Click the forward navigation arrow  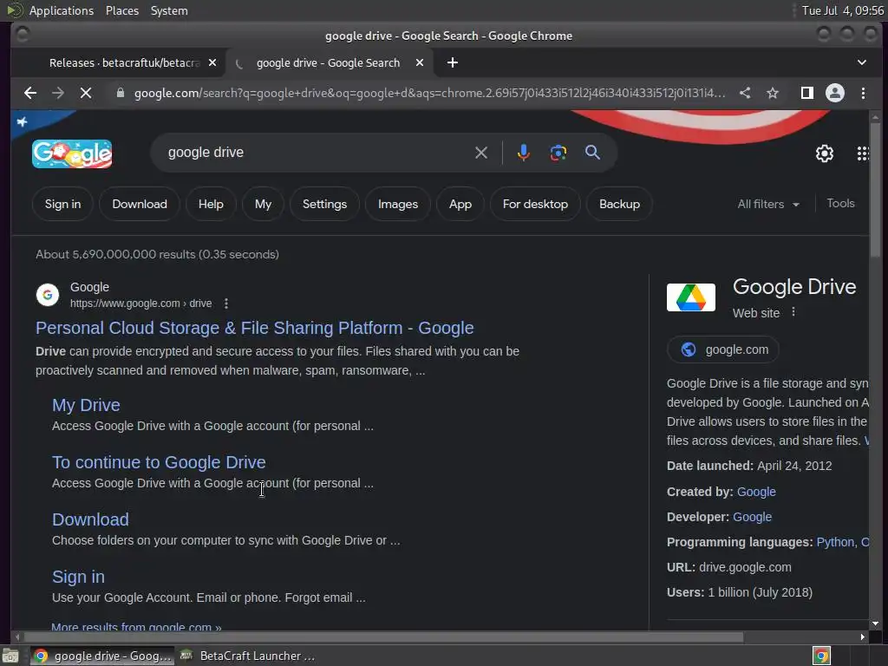coord(58,93)
